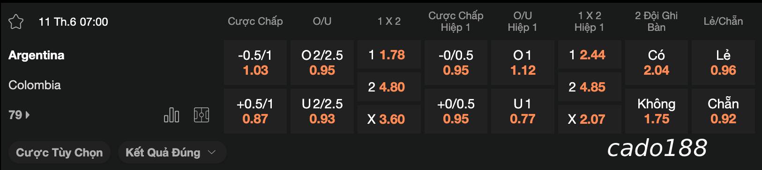Select first half draw odds 2.07

[590, 119]
